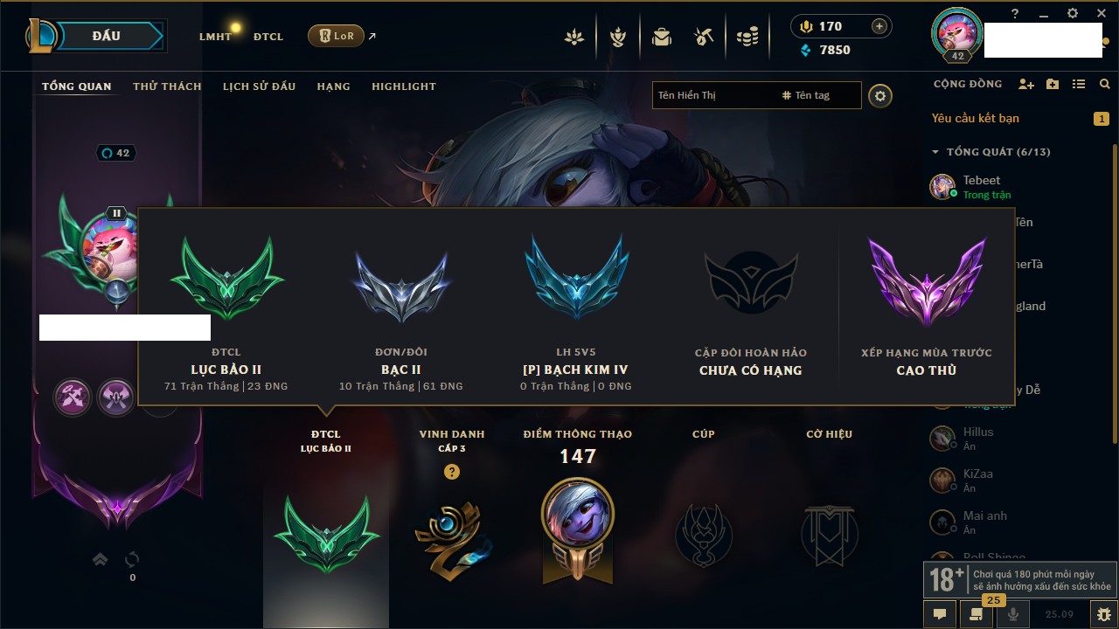Click the Add Friend icon

1026,84
